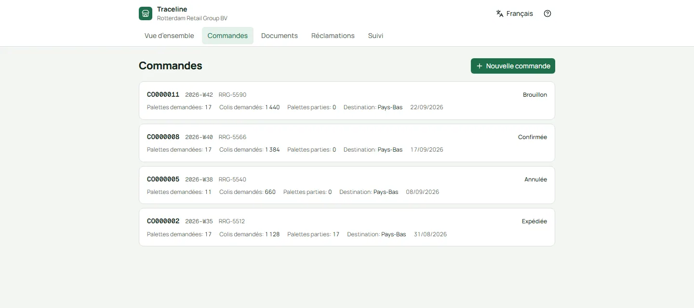
Task: Click week label 2026-W40
Action: pyautogui.click(x=199, y=137)
